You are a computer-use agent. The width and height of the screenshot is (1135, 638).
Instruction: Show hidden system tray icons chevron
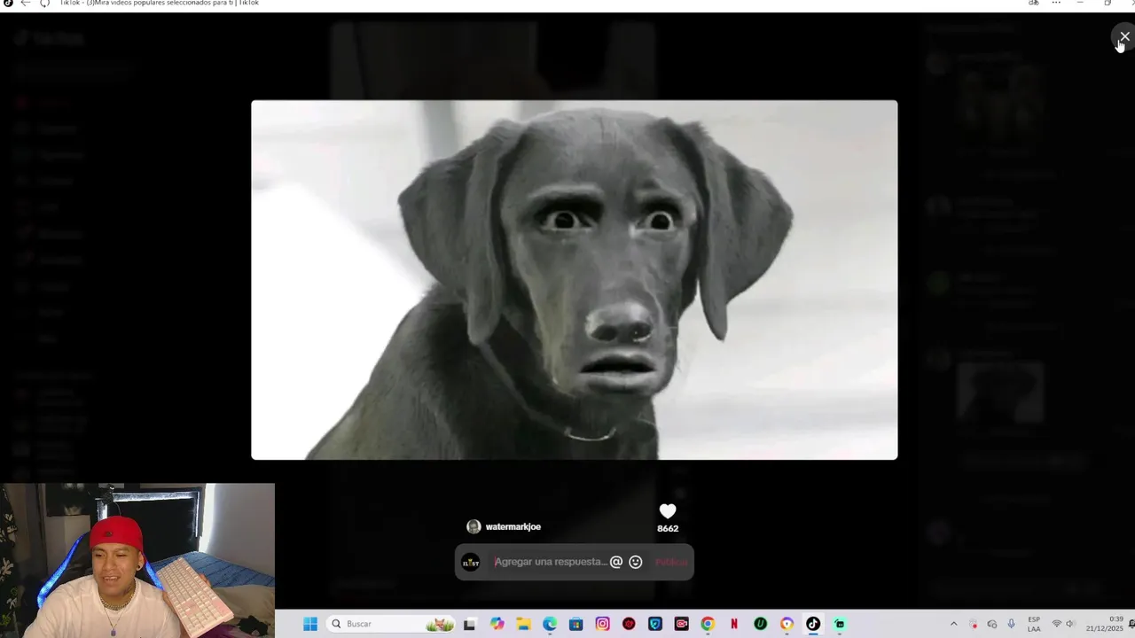953,624
